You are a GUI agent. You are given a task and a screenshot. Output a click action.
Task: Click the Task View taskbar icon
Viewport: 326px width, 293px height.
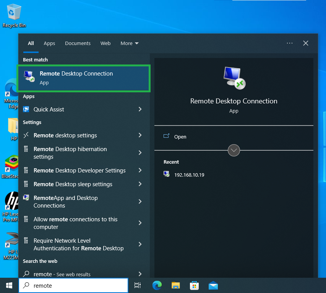[x=138, y=285]
